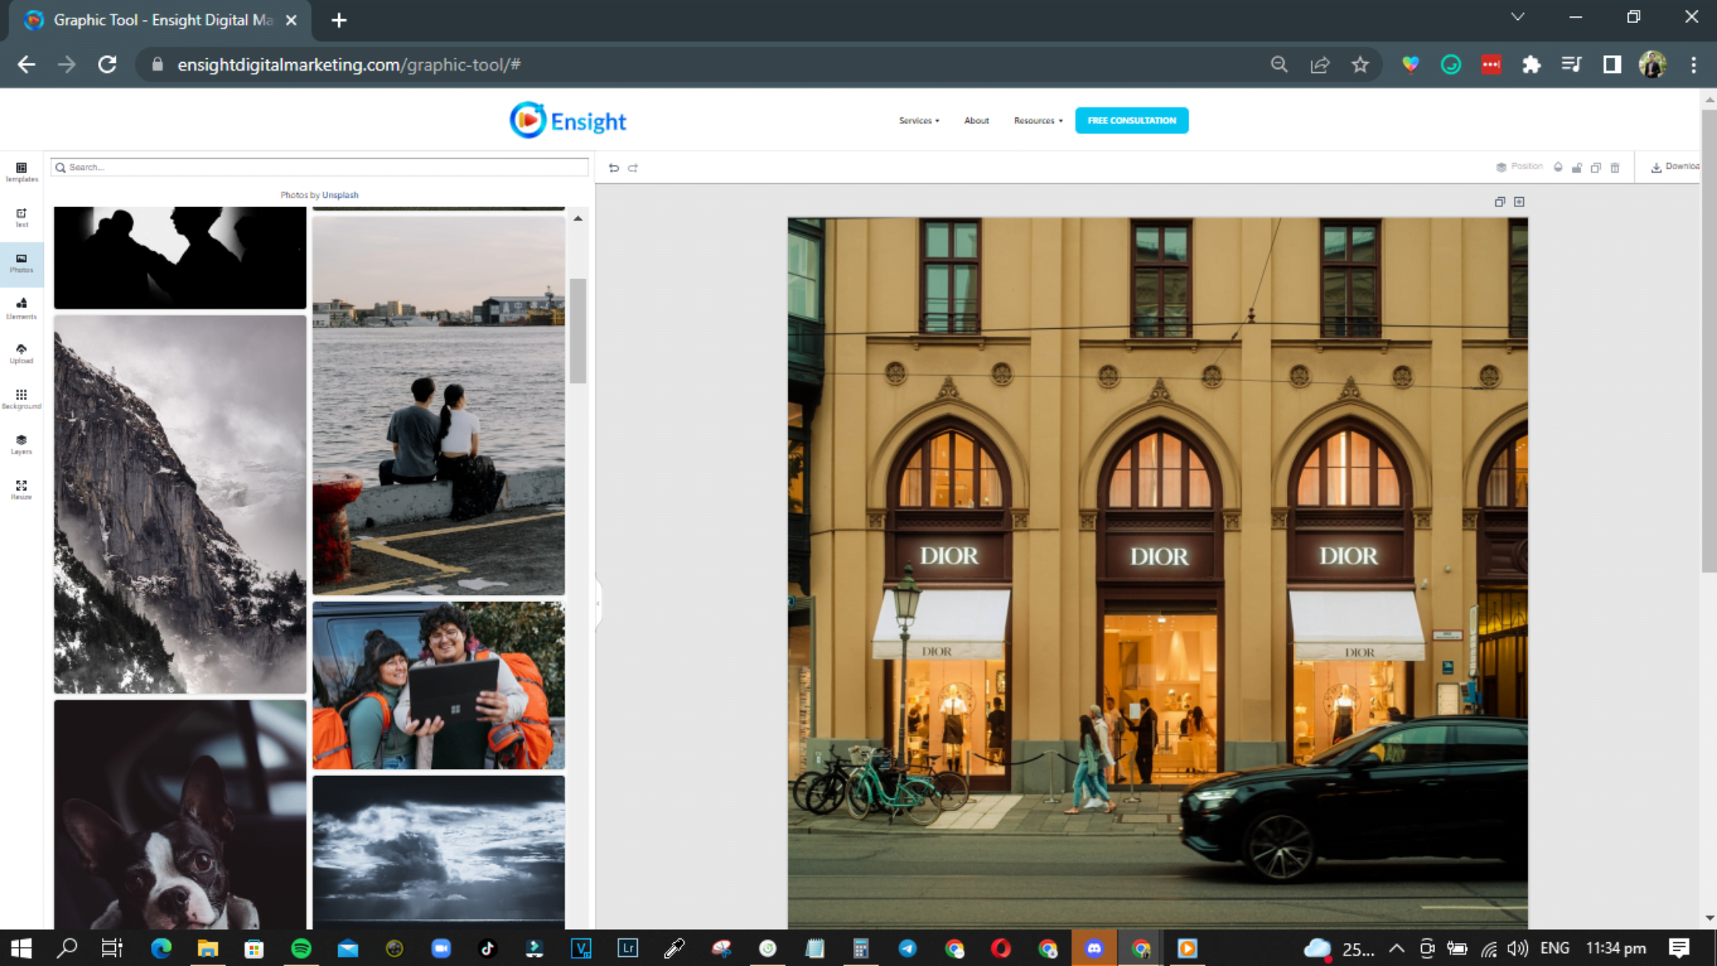Open the Extensions puzzle icon
Viewport: 1717px width, 966px height.
coord(1531,64)
